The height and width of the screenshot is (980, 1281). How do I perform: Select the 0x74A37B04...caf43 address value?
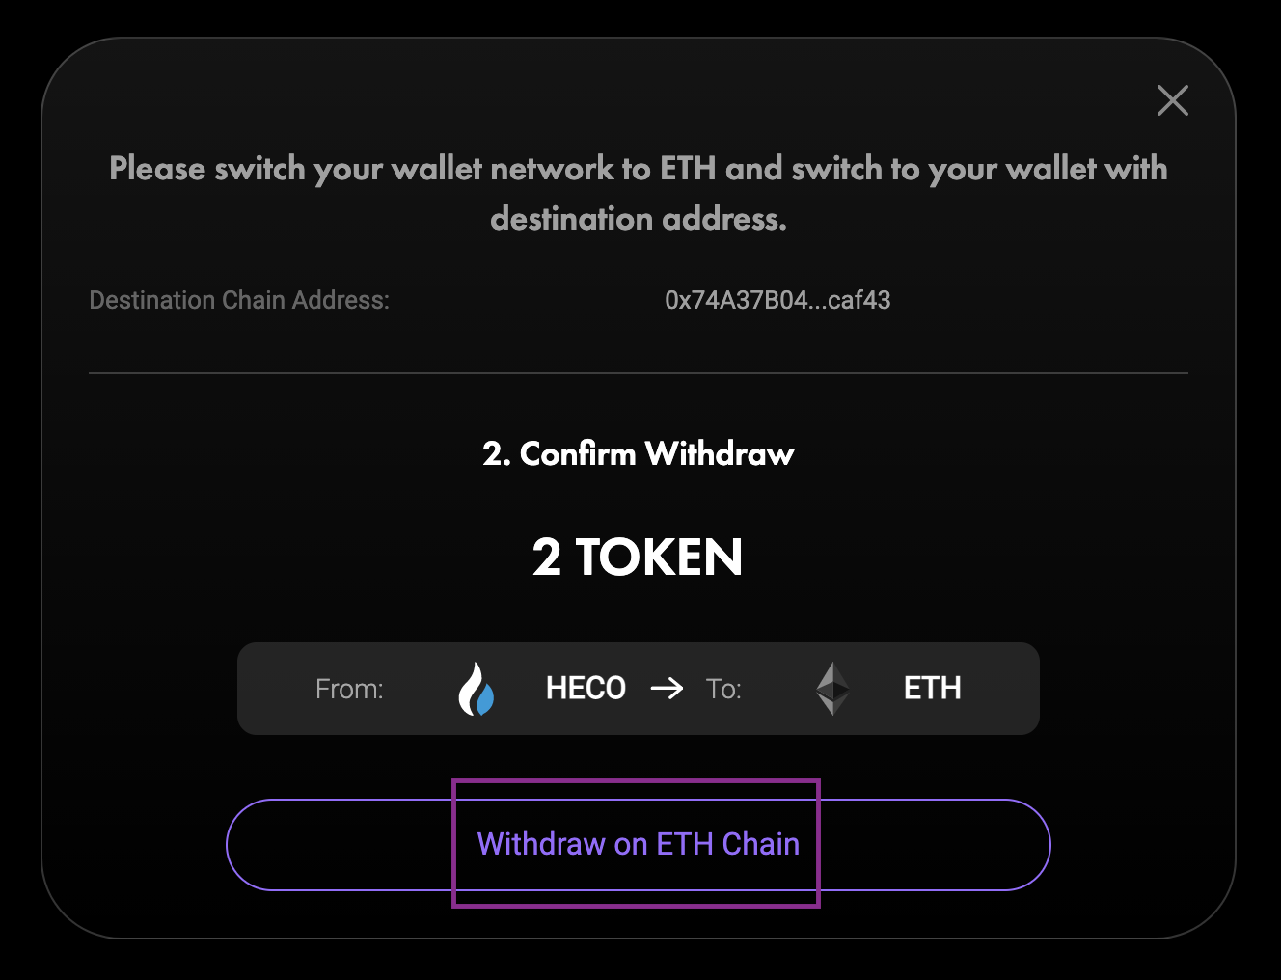777,300
